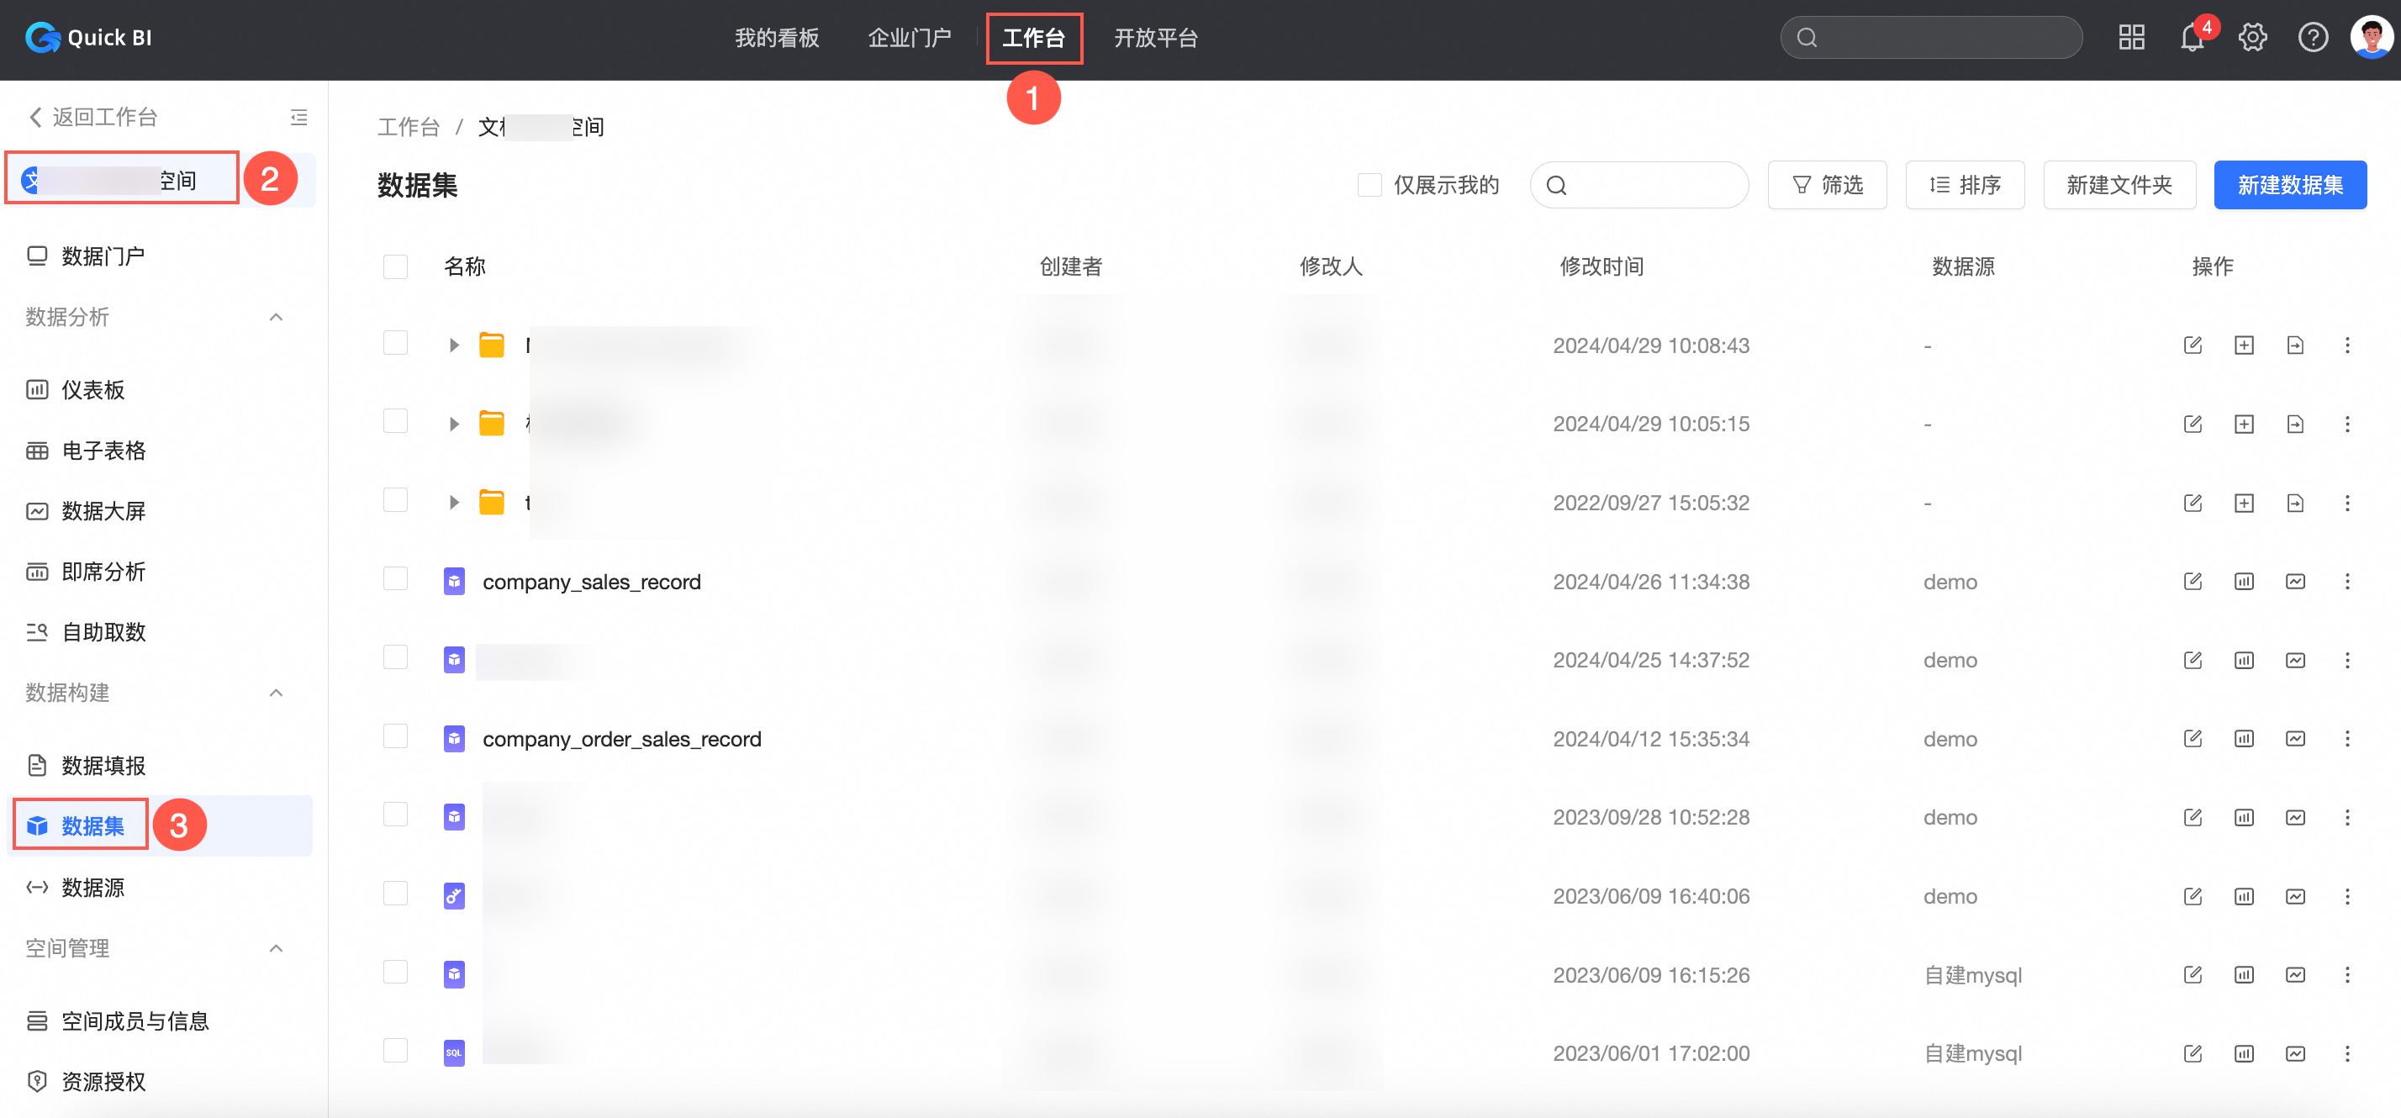Screen dimensions: 2401x1118
Task: Open the settings gear in top bar
Action: 2252,38
